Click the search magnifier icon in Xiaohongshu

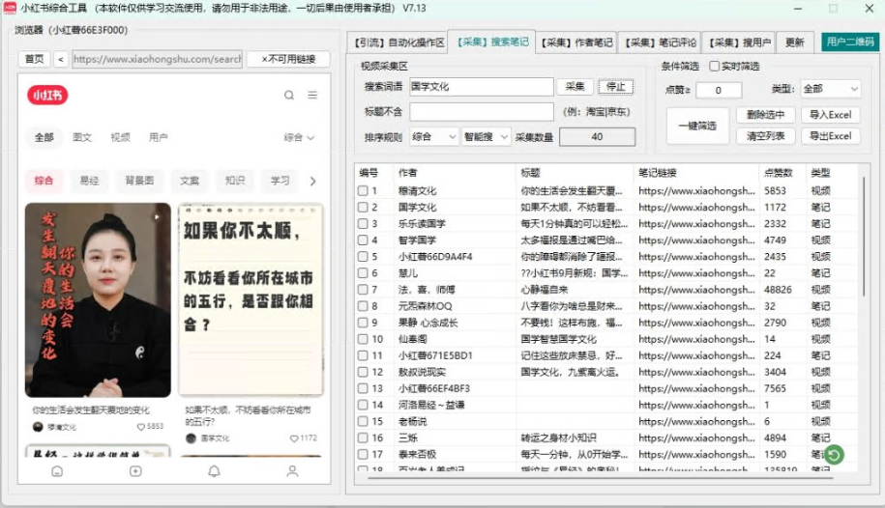(289, 96)
